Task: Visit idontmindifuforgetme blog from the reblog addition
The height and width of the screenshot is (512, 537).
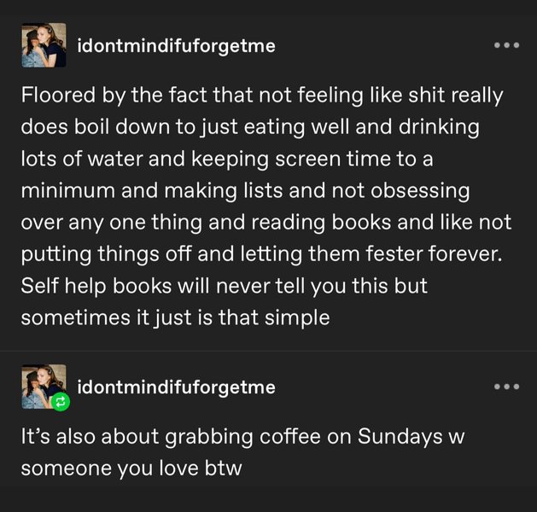Action: [177, 387]
